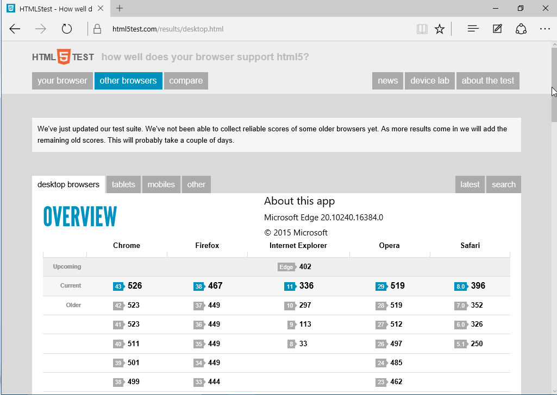The width and height of the screenshot is (557, 395).
Task: Open the Hub three-lines icon
Action: point(473,29)
